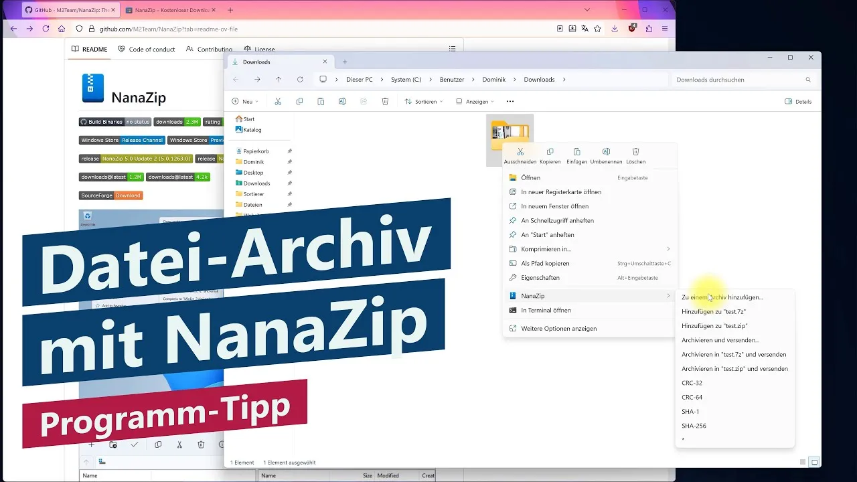Click the Cut icon in Explorer toolbar
Viewport: 857px width, 482px height.
coord(278,102)
